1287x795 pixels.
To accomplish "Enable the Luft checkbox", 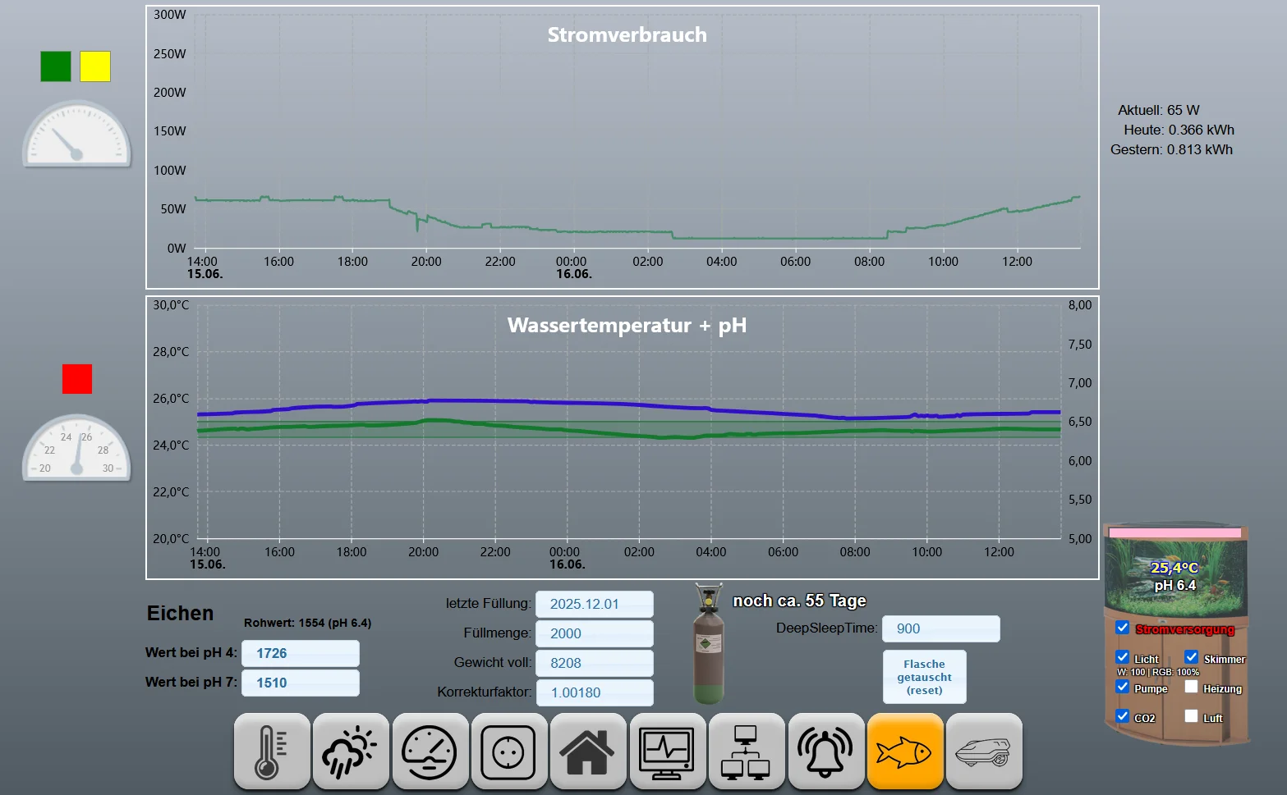I will 1192,716.
